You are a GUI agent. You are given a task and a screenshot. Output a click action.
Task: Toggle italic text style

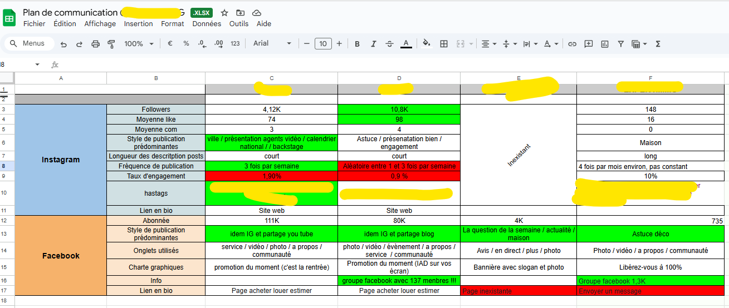(x=373, y=44)
